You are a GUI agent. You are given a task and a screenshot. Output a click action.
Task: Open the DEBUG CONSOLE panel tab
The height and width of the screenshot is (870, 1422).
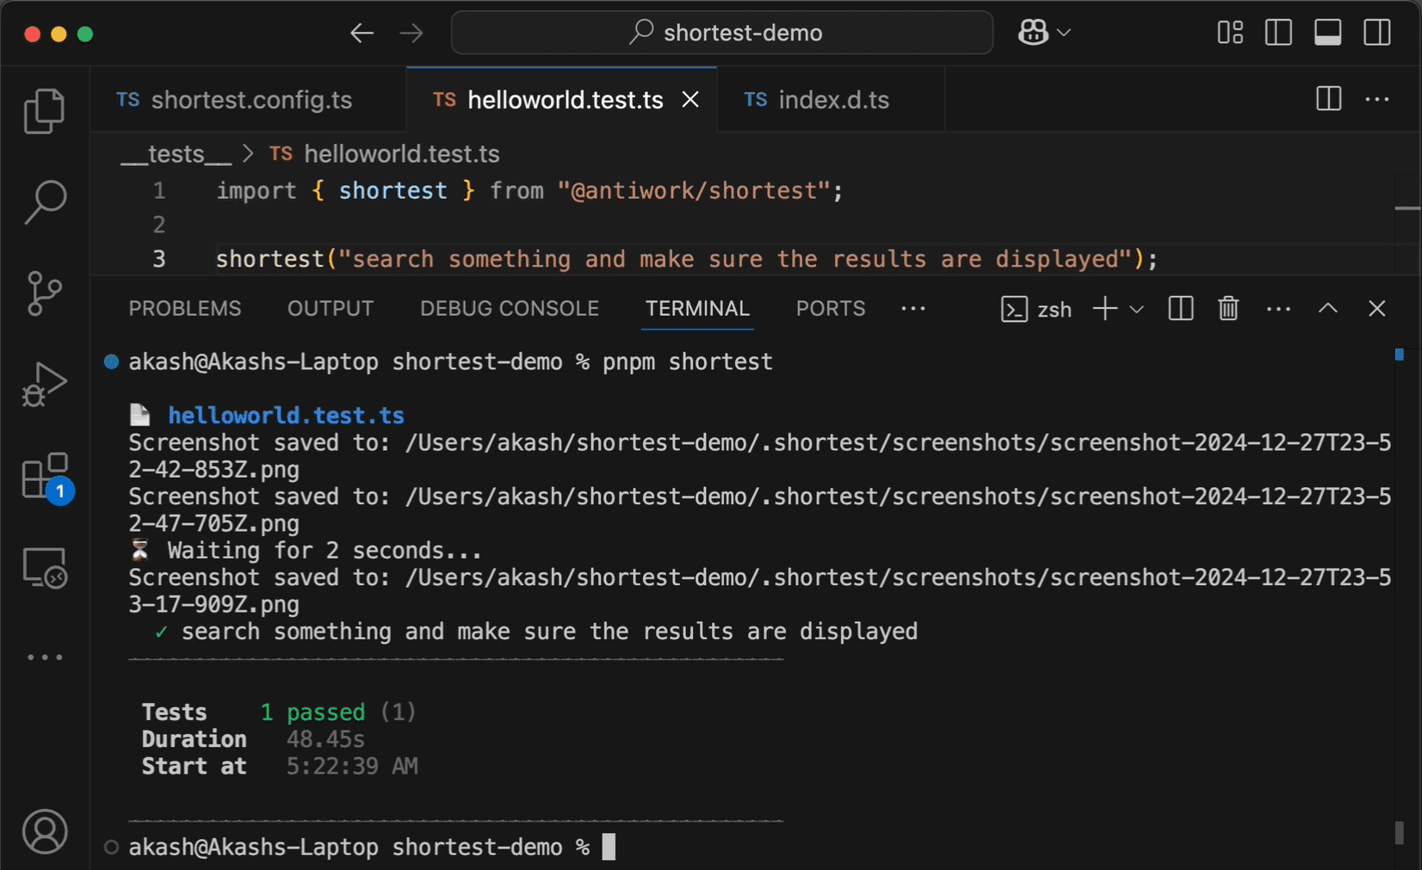pos(510,308)
